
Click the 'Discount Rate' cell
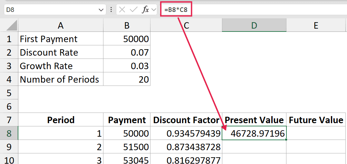pos(61,52)
